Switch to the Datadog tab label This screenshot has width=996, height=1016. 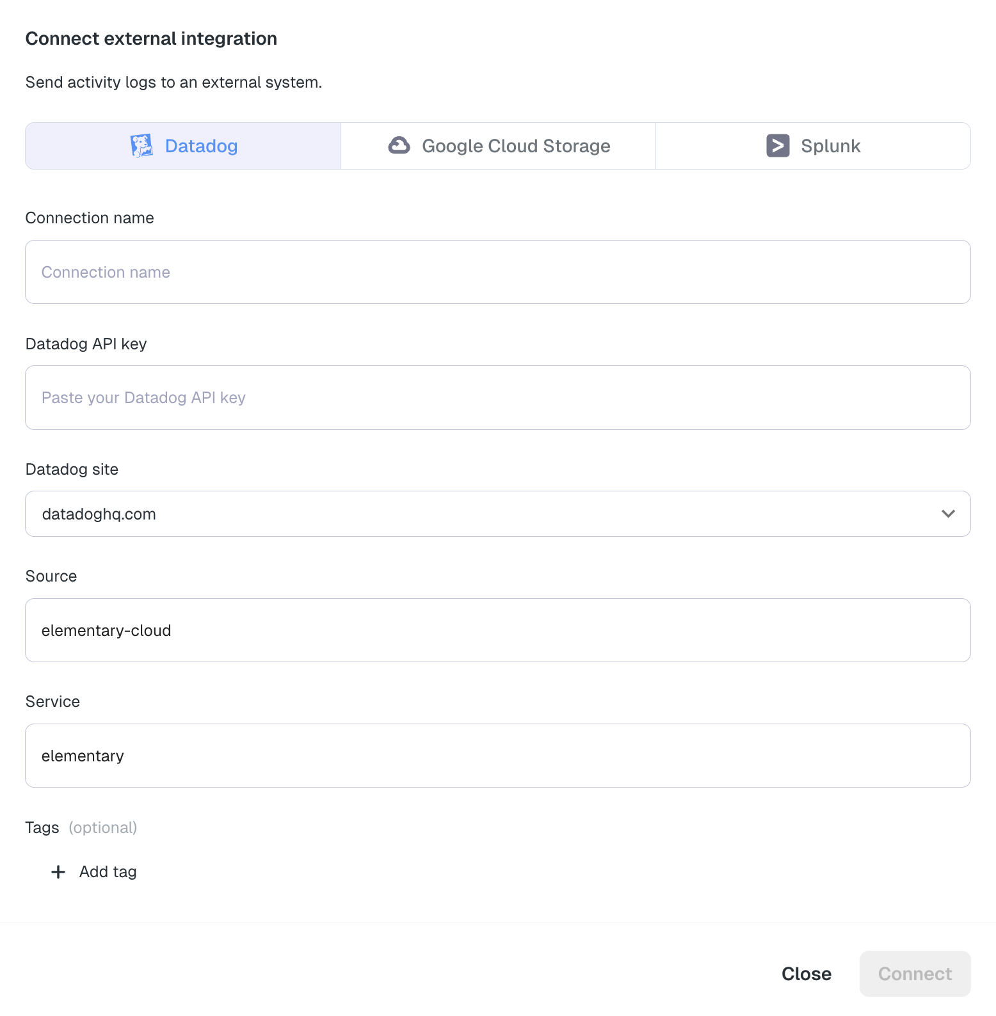coord(201,146)
